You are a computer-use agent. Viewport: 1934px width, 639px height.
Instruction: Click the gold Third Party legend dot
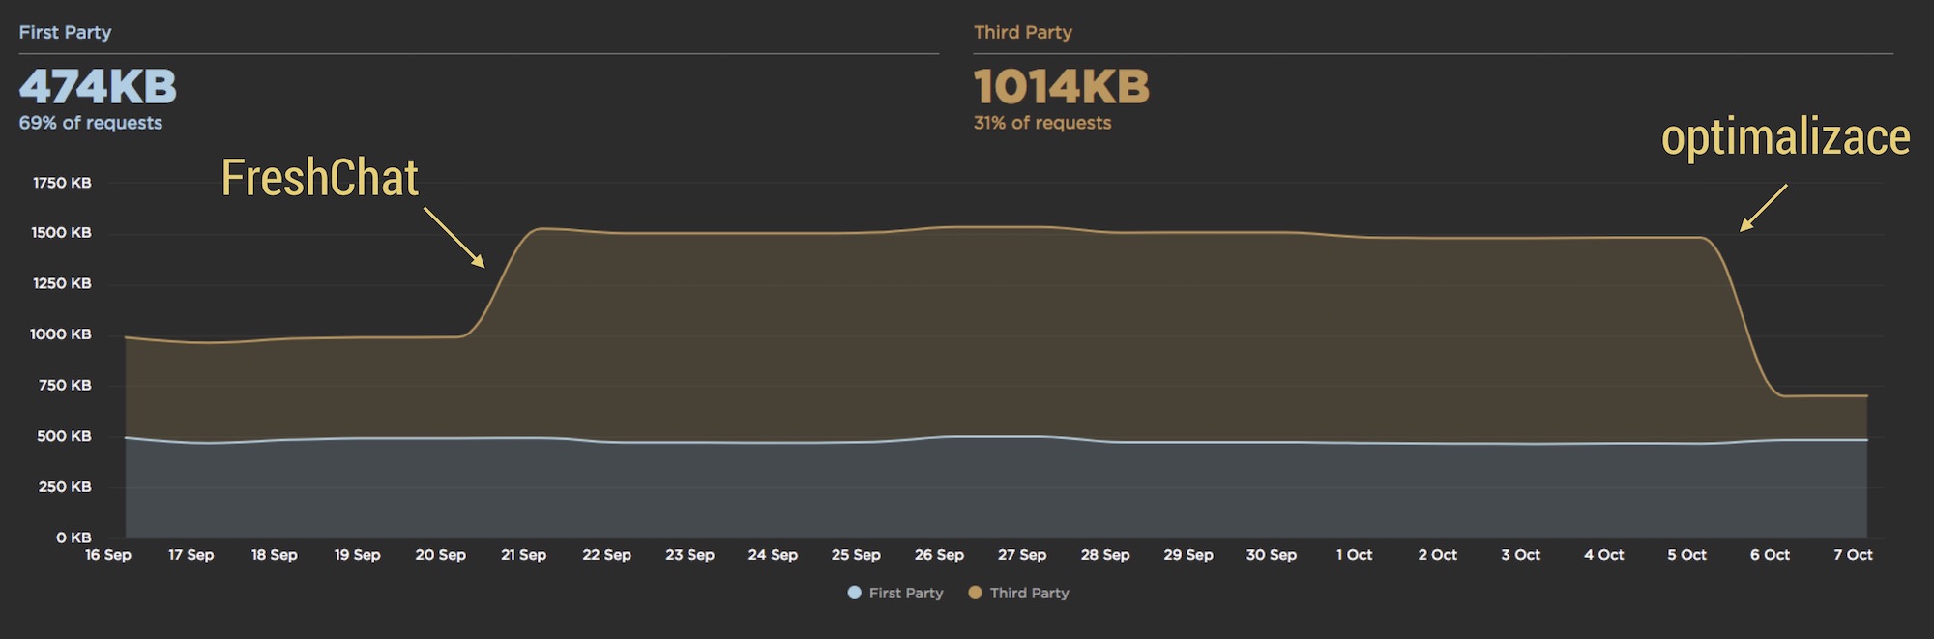(975, 593)
